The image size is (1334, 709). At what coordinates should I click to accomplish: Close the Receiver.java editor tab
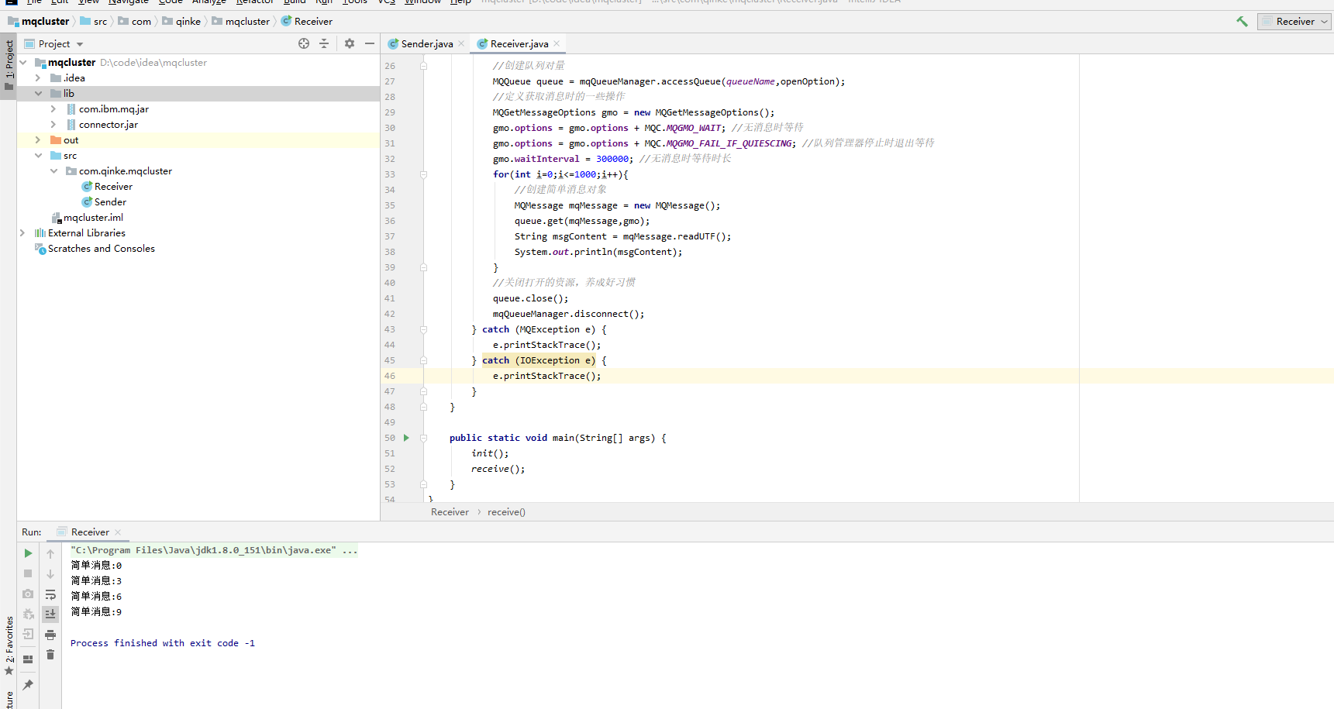tap(557, 43)
